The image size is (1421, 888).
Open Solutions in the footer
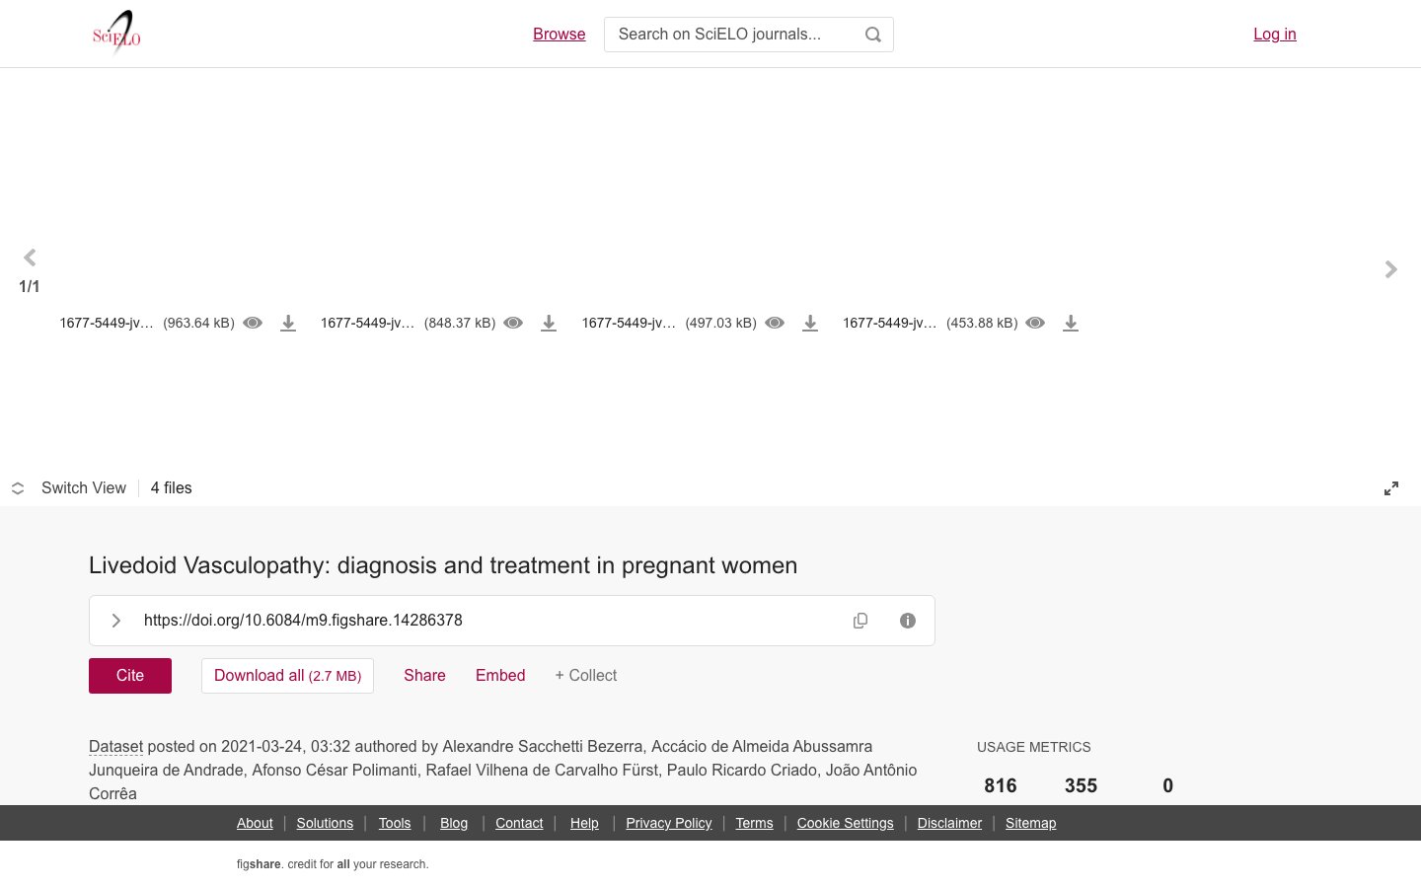point(325,823)
